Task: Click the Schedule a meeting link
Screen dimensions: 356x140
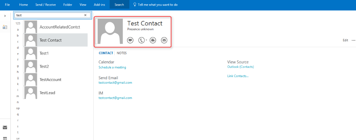Action: [x=112, y=67]
